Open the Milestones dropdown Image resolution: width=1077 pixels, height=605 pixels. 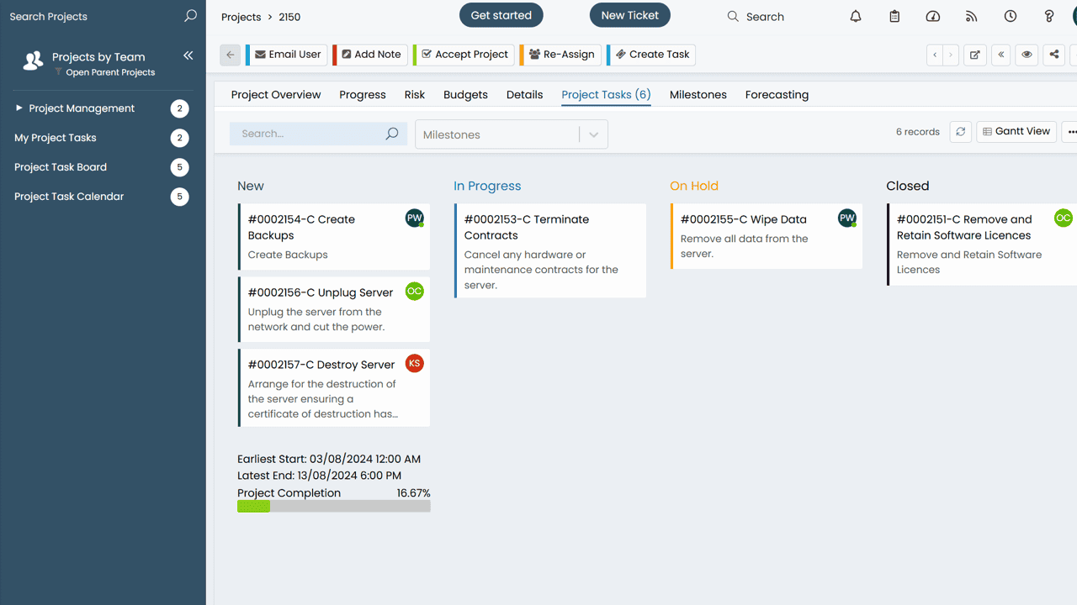click(512, 134)
